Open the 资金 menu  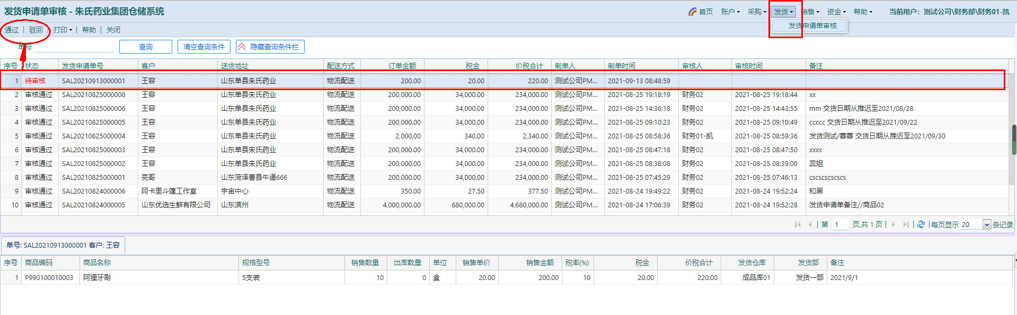[x=836, y=12]
